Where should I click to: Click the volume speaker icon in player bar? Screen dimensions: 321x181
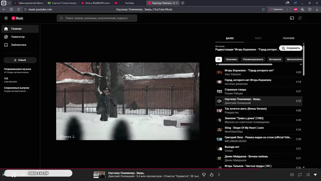click(x=292, y=175)
